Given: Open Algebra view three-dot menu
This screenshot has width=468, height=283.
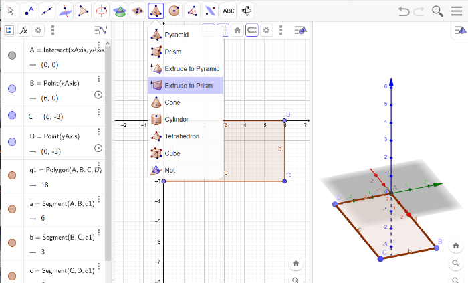Looking at the screenshot, I should pyautogui.click(x=53, y=30).
